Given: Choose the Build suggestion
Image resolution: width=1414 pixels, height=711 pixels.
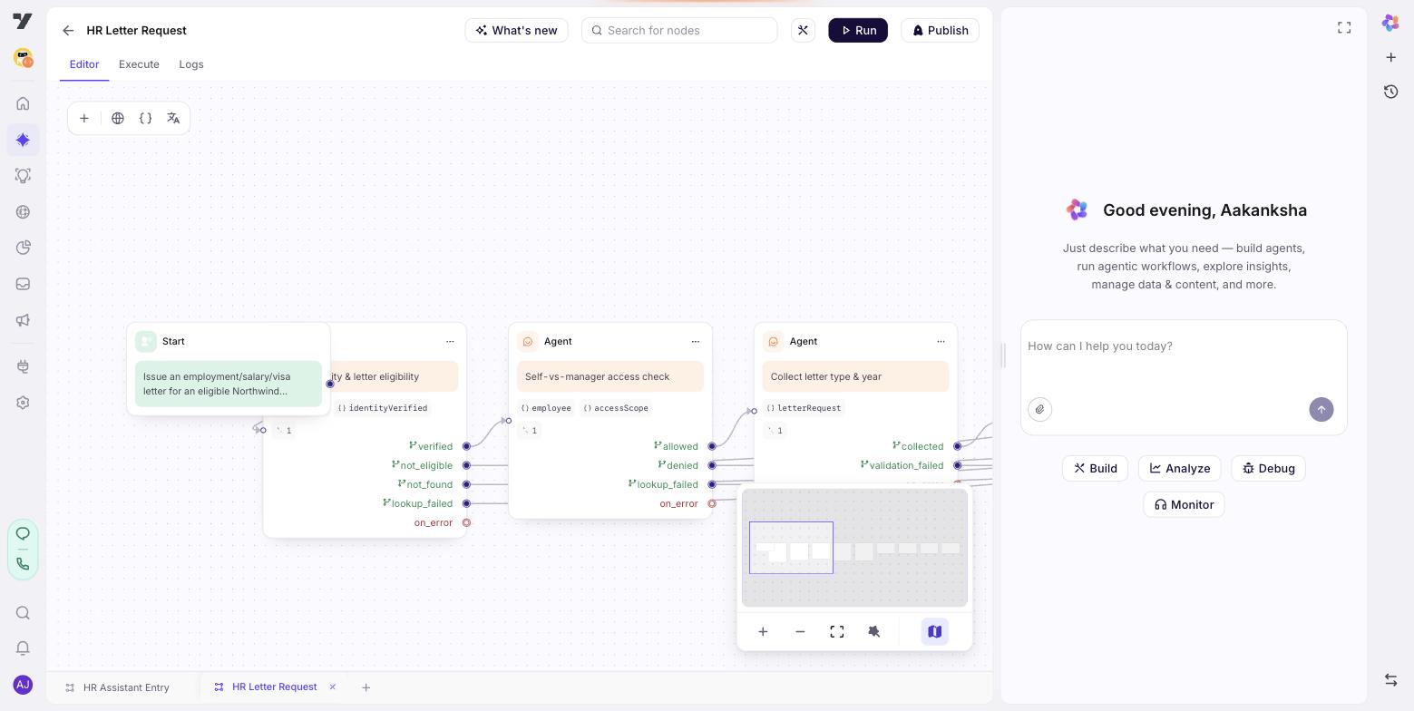Looking at the screenshot, I should pyautogui.click(x=1095, y=468).
